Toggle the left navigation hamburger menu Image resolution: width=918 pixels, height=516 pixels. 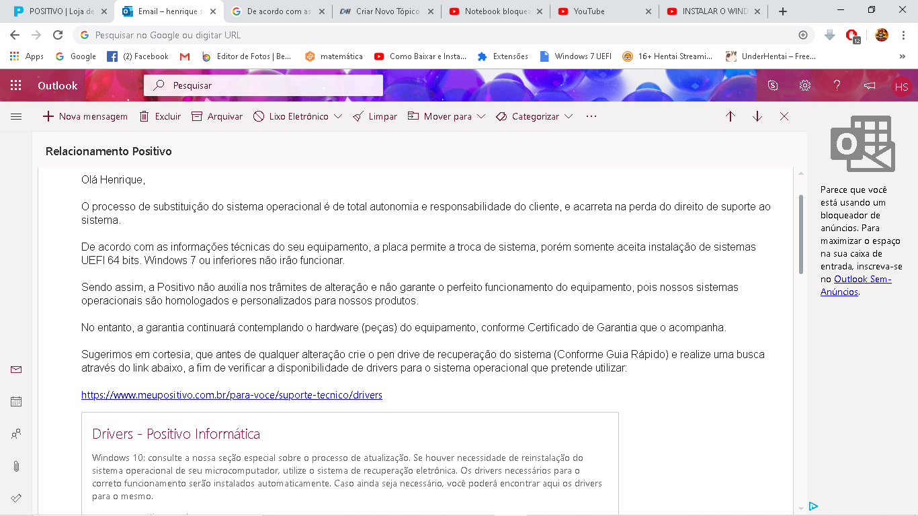coord(16,116)
